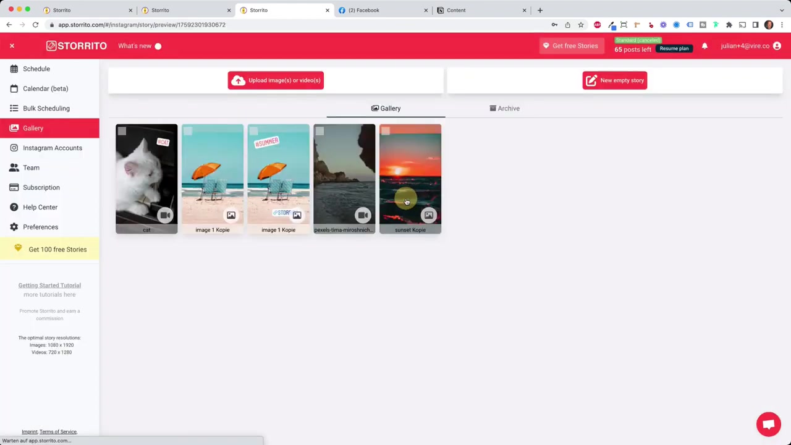Switch to the Archive tab
This screenshot has height=445, width=791.
pos(504,108)
